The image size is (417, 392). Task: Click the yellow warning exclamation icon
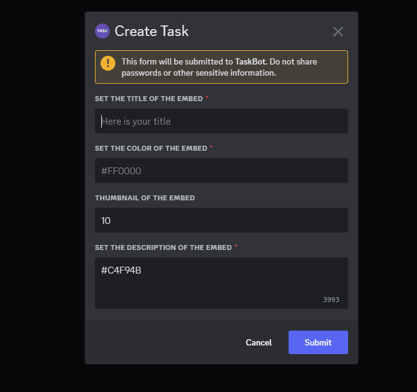pyautogui.click(x=108, y=63)
